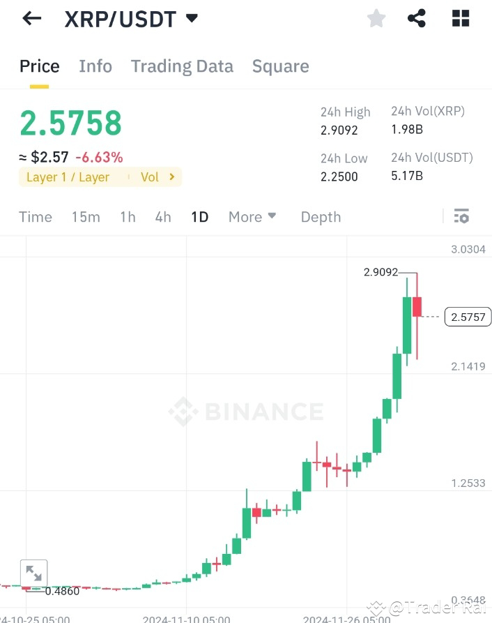The height and width of the screenshot is (623, 492).
Task: Favorite XRP/USDT using the star icon
Action: tap(376, 18)
